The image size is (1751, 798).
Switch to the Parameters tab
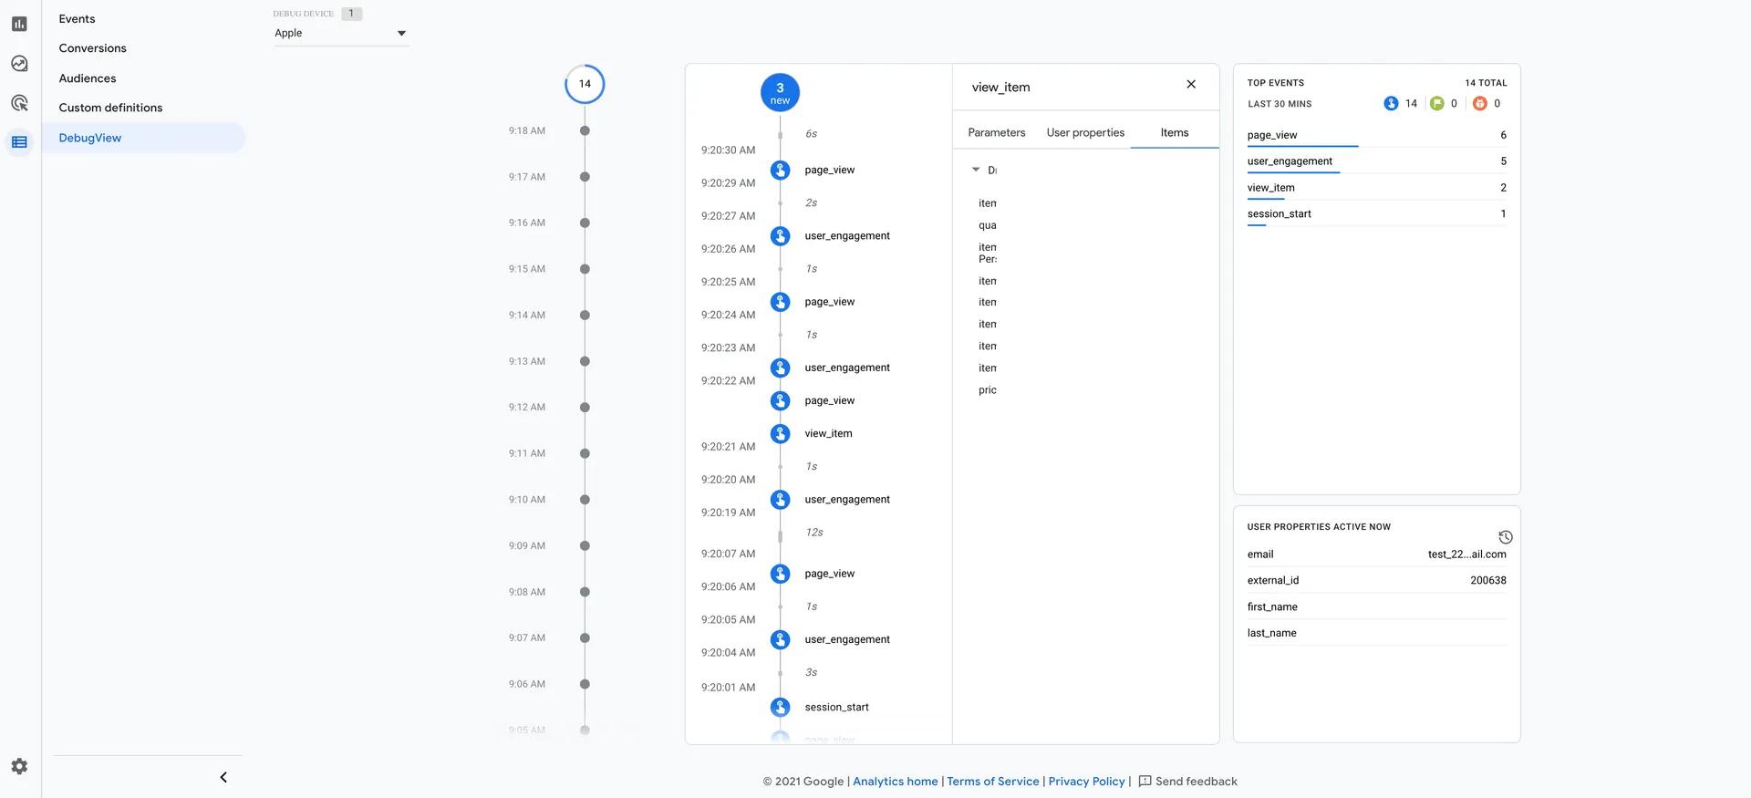996,132
